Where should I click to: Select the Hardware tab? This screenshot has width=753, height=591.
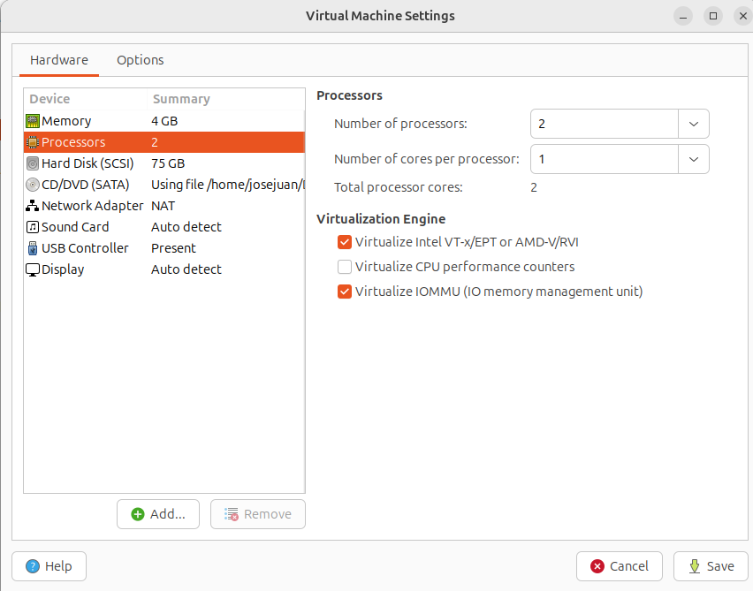tap(58, 60)
